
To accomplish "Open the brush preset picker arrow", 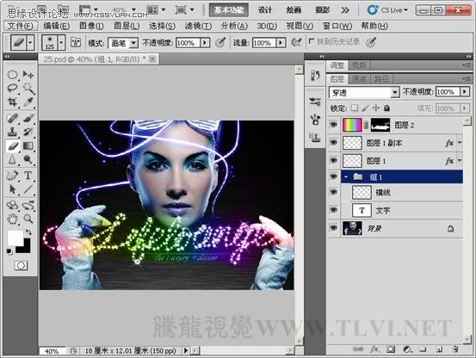I will point(62,42).
